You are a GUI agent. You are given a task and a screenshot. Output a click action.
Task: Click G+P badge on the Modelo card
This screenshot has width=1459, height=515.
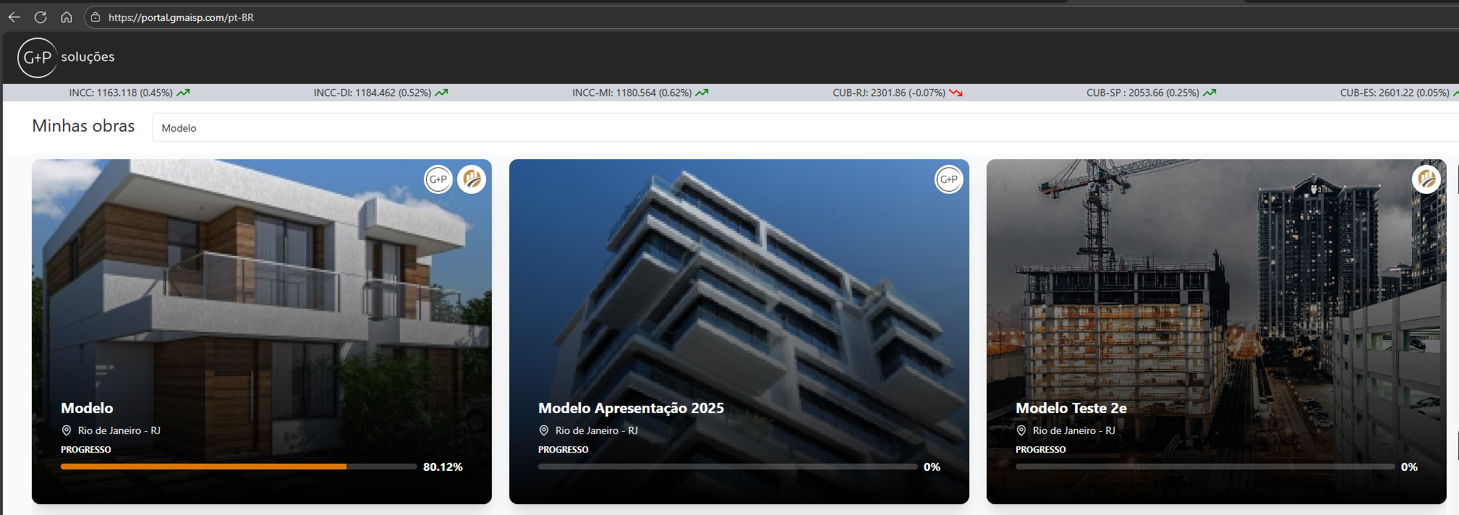438,179
